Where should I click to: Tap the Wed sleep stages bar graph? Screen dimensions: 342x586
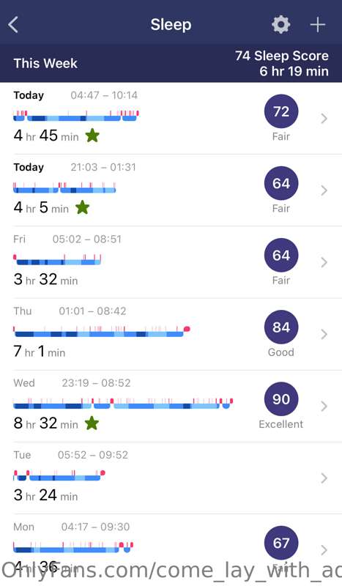[123, 404]
